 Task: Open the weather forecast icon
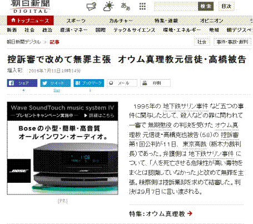[x=108, y=6]
